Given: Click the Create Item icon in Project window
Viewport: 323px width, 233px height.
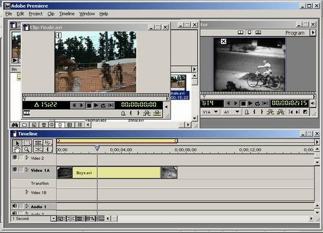Looking at the screenshot, I should tap(34, 125).
